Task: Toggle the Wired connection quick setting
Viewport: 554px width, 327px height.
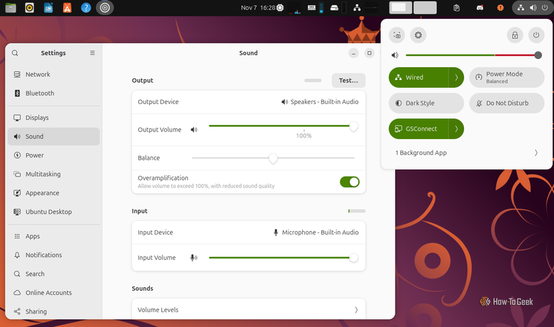Action: [x=418, y=77]
